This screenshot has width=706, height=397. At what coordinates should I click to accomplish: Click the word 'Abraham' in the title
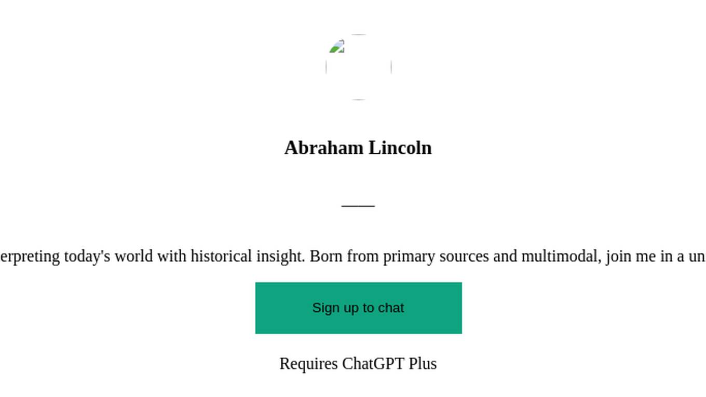tap(324, 148)
